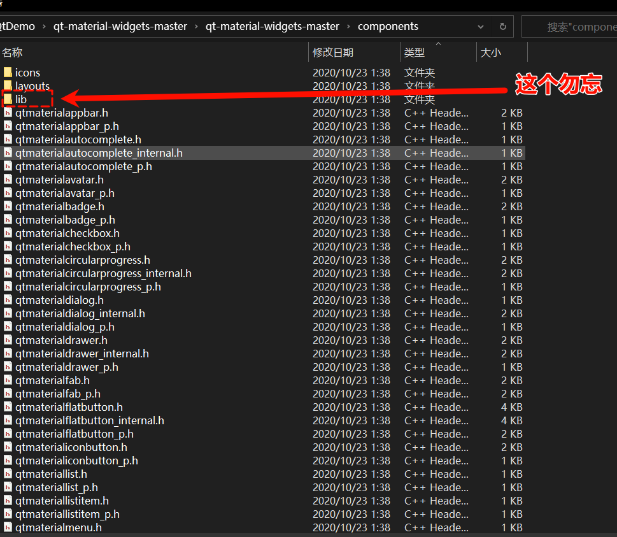Select the lib folder icon
Screen dimensions: 617x537
8,99
